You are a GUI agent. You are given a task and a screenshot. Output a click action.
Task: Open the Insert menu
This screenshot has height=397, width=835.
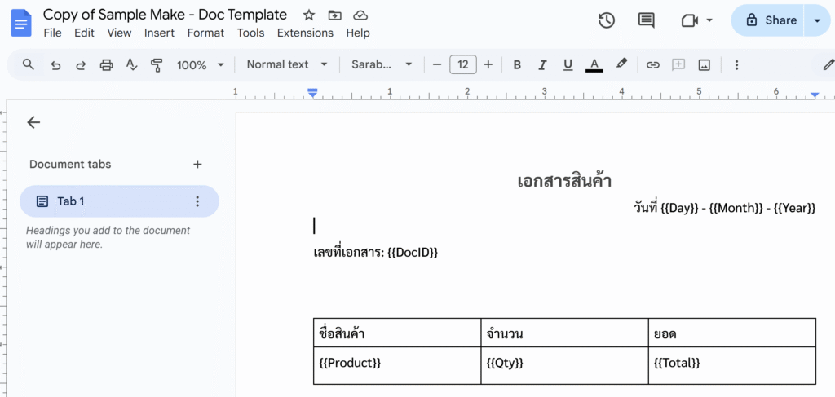tap(159, 33)
